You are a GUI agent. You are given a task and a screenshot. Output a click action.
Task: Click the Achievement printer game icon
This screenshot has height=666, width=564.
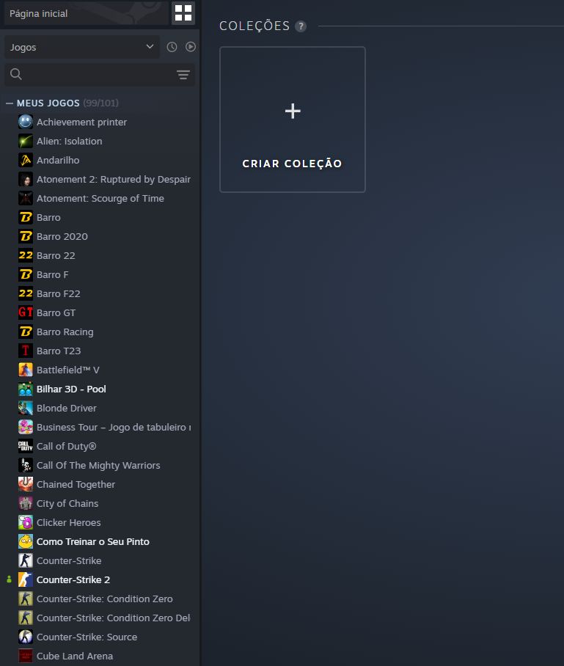26,122
